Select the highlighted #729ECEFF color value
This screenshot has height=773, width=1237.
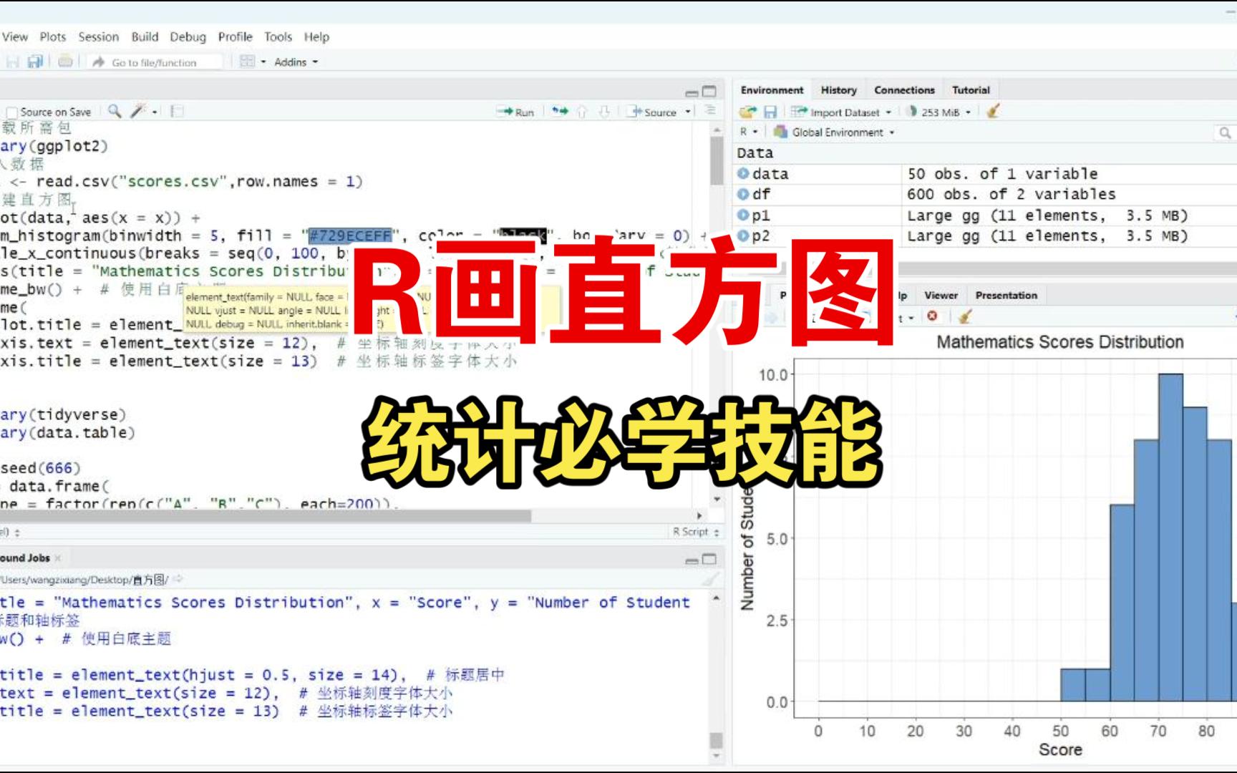click(x=349, y=234)
